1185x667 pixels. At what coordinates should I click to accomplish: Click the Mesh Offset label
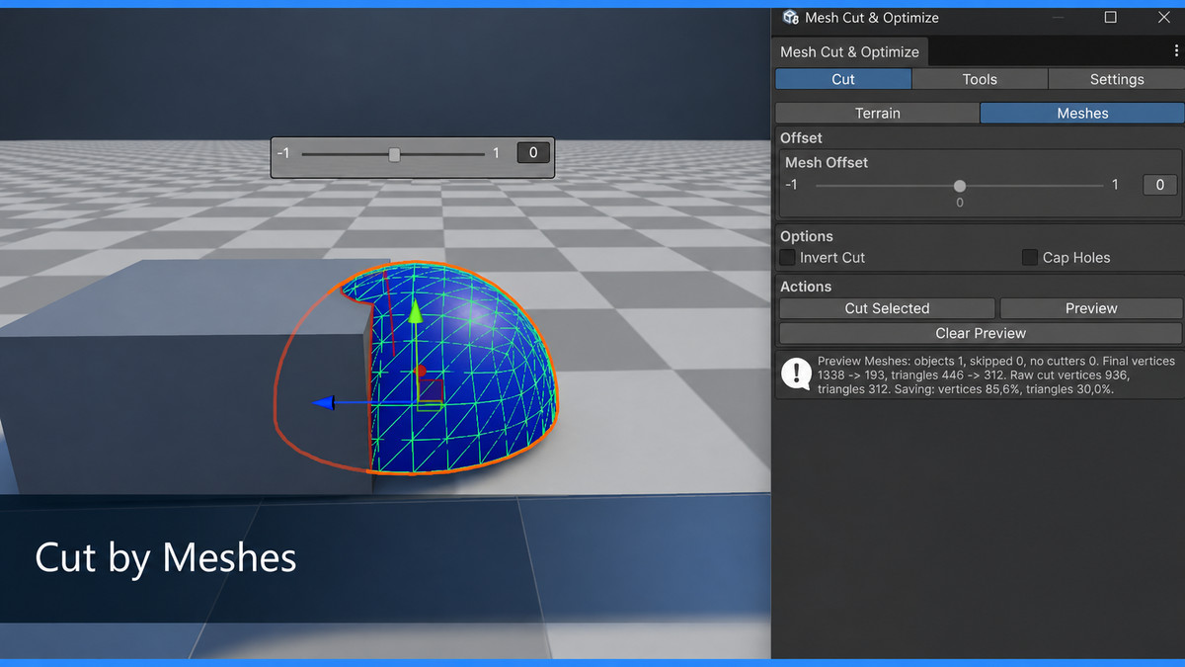[827, 162]
